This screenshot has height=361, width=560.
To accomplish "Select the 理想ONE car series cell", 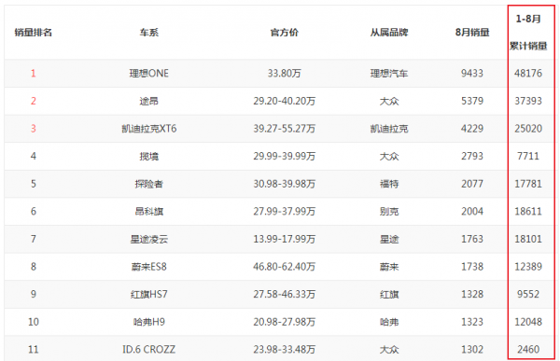I will point(149,73).
